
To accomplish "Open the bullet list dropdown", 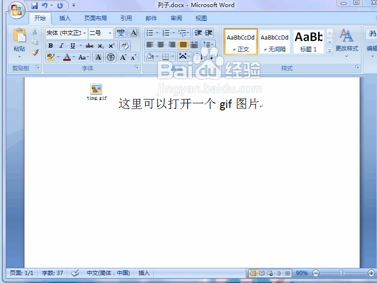I will [x=157, y=33].
